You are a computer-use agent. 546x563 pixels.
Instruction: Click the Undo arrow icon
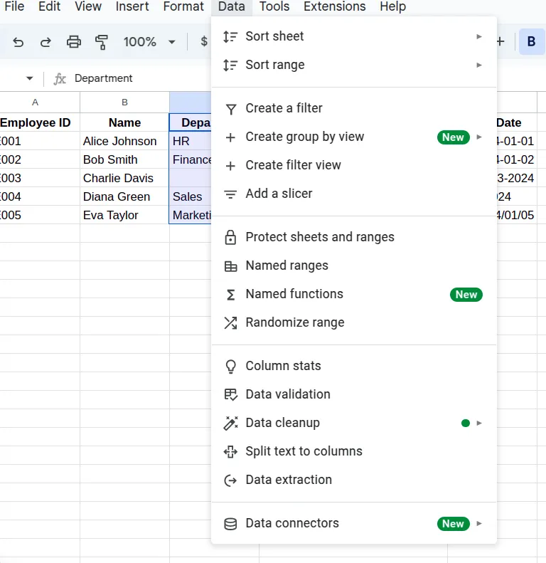[18, 42]
